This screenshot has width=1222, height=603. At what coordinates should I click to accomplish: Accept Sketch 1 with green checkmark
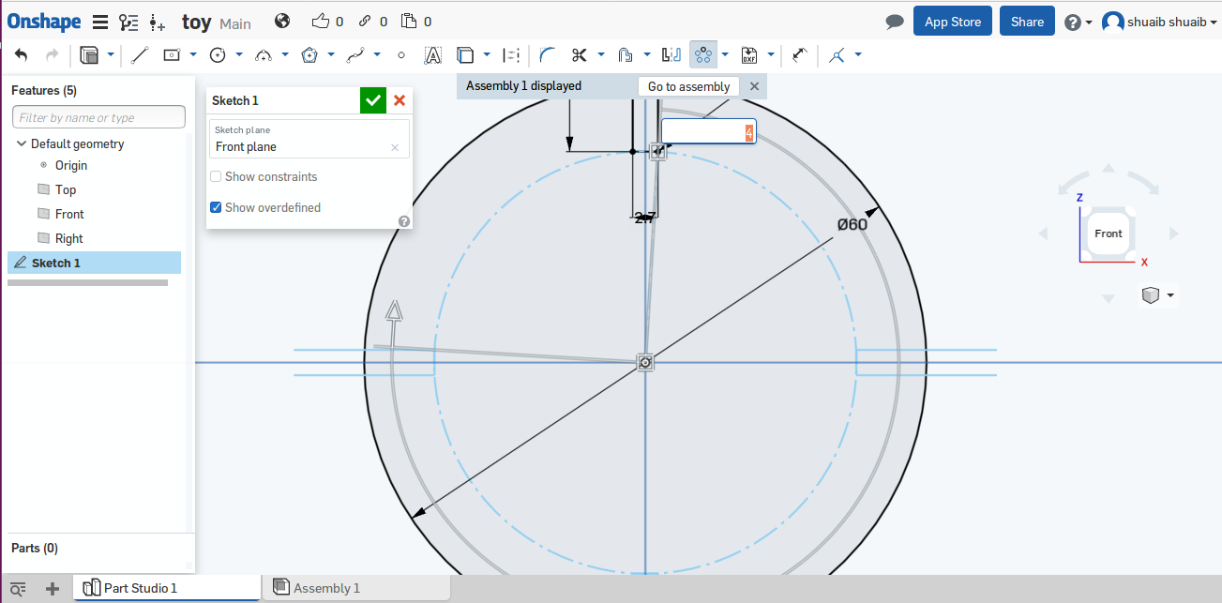coord(373,100)
